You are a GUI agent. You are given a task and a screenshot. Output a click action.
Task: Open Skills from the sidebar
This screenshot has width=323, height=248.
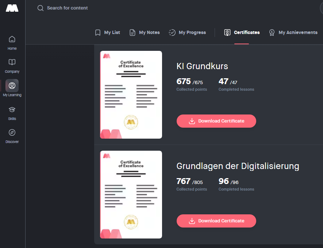pyautogui.click(x=12, y=113)
